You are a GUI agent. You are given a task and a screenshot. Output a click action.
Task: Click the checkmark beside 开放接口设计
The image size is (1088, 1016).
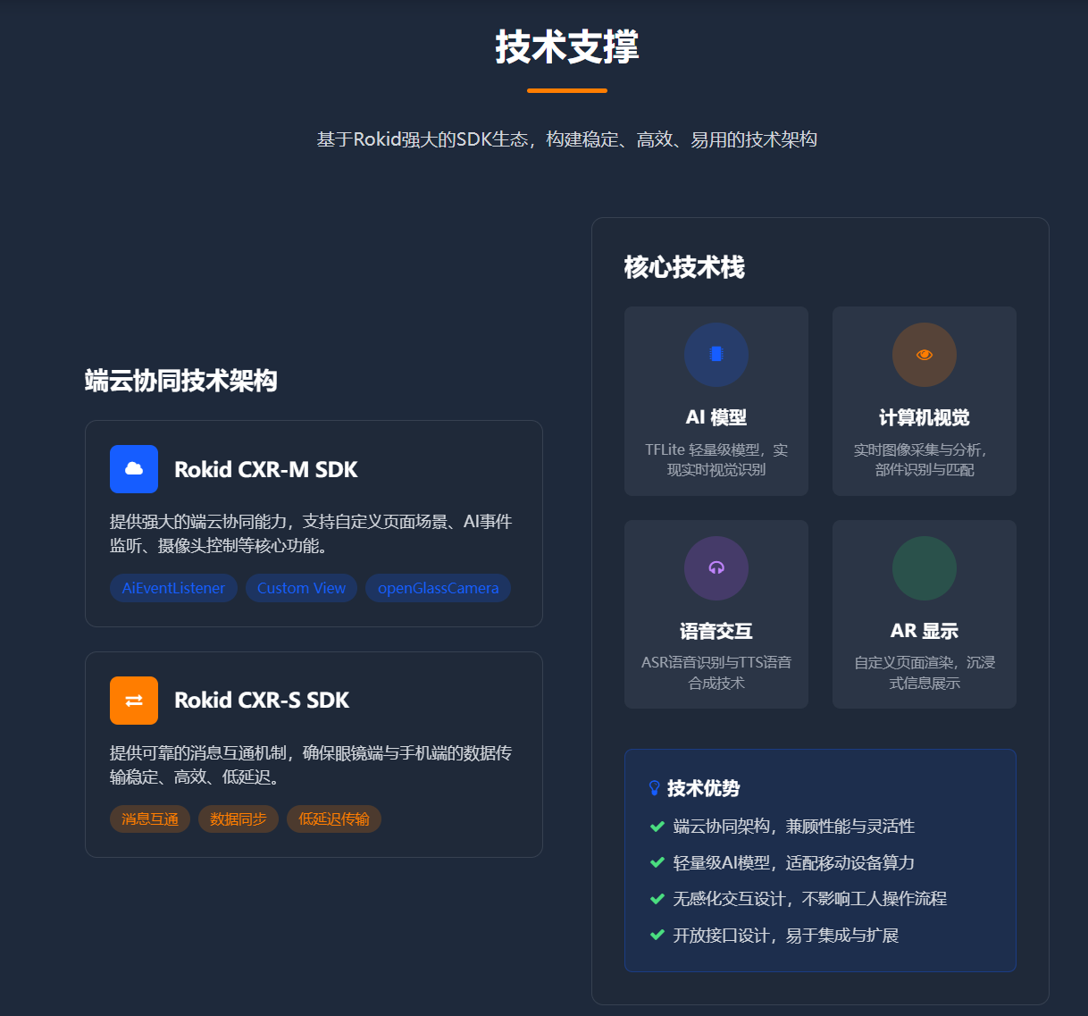click(x=657, y=936)
